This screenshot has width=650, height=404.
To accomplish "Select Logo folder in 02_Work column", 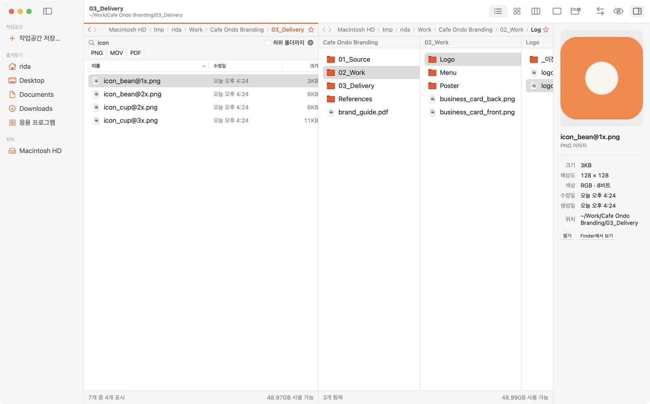I will [x=473, y=59].
